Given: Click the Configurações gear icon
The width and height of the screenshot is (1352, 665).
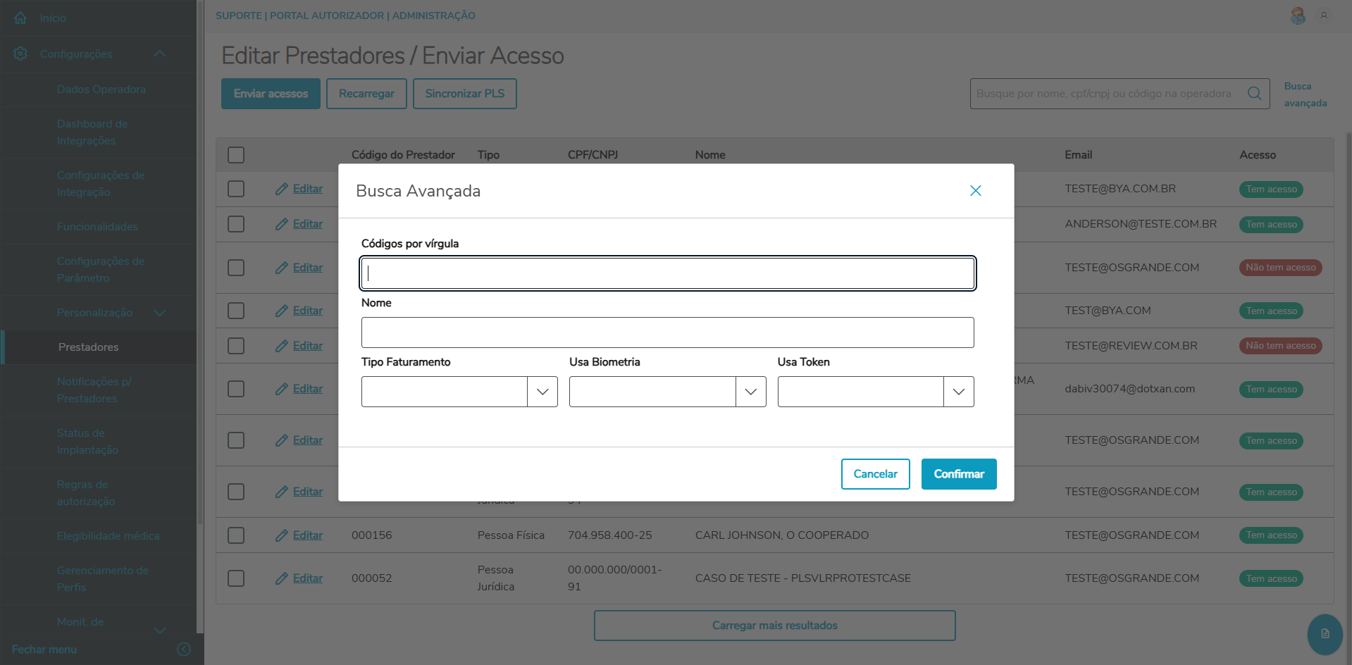Looking at the screenshot, I should [x=20, y=54].
